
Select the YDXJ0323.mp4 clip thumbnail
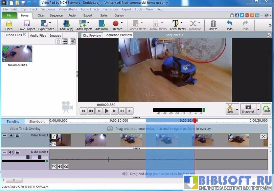point(17,54)
